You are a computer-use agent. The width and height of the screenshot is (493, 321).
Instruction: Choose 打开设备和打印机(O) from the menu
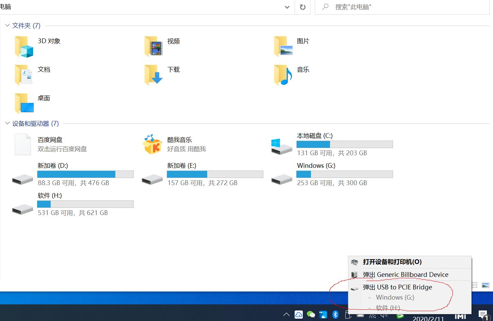(392, 262)
